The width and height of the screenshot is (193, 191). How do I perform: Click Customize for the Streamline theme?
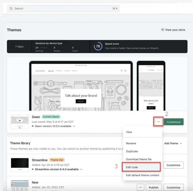173,165
